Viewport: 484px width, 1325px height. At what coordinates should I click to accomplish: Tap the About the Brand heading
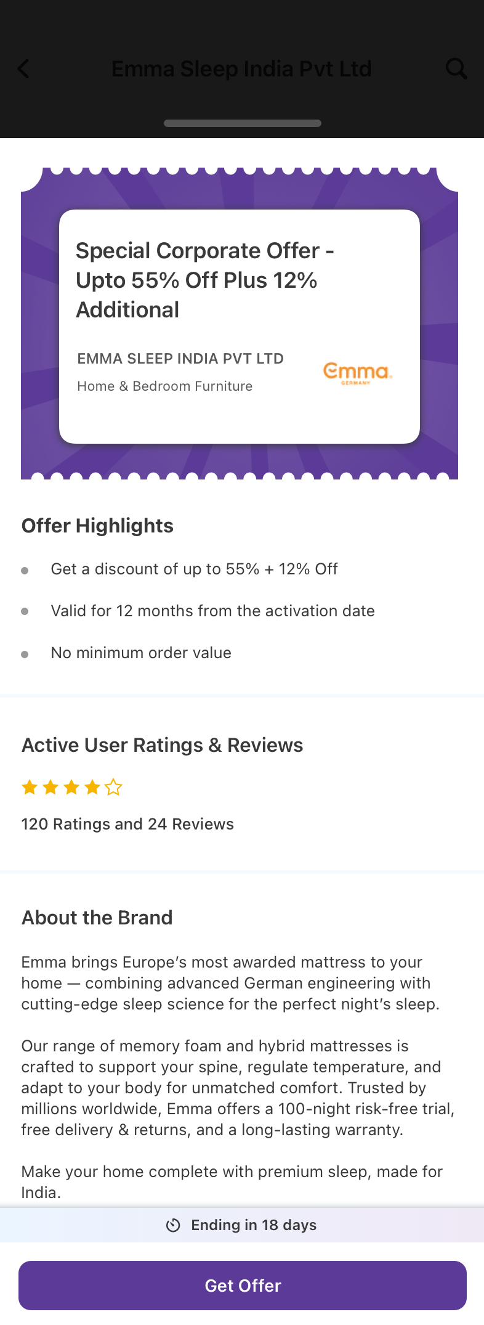[97, 918]
